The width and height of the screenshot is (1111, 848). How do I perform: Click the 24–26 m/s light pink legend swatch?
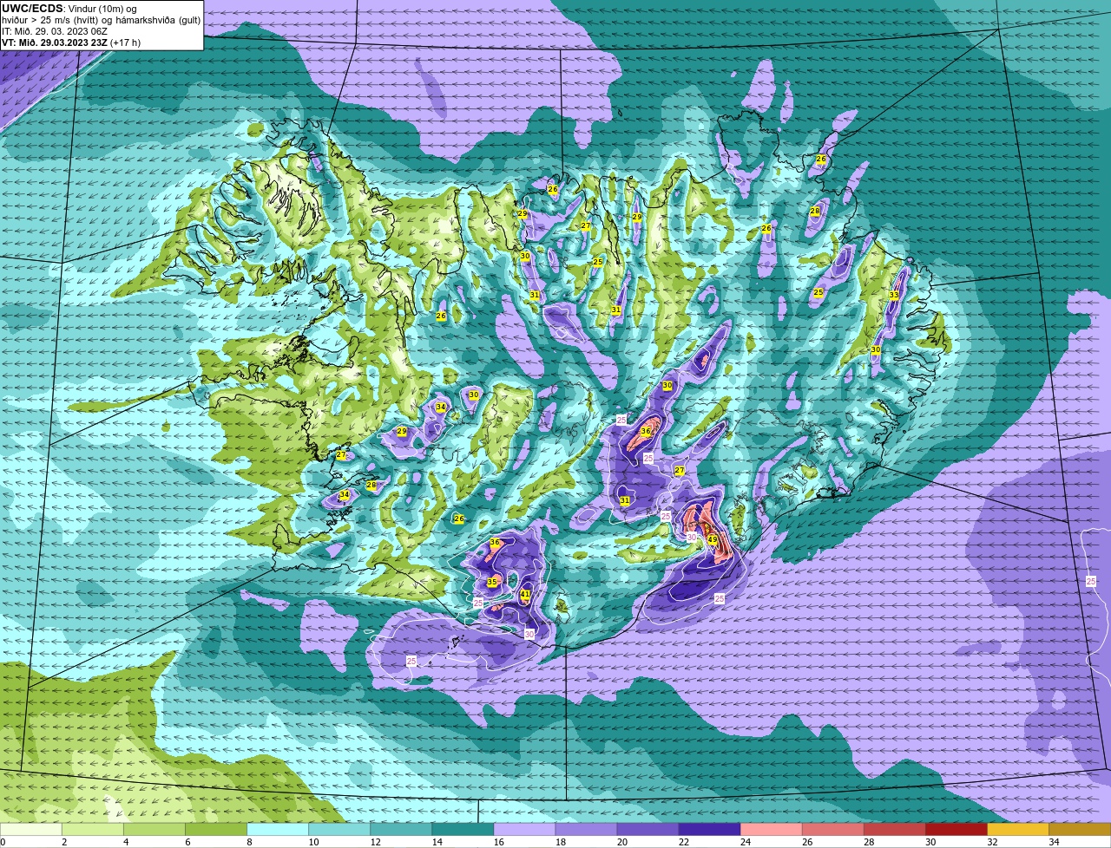pos(771,830)
